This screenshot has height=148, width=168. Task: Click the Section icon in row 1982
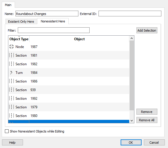pyautogui.click(x=11, y=64)
